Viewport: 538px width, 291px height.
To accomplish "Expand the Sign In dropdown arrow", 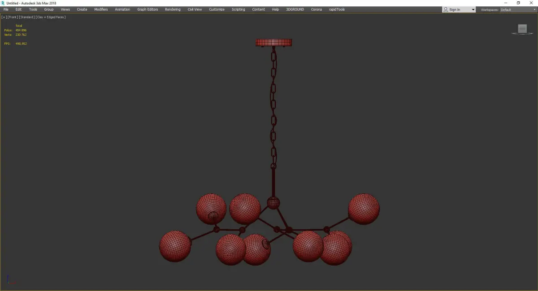I will 473,9.
